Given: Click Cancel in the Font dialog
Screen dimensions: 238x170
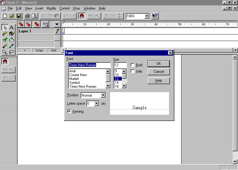Looking at the screenshot, I should [x=159, y=72].
